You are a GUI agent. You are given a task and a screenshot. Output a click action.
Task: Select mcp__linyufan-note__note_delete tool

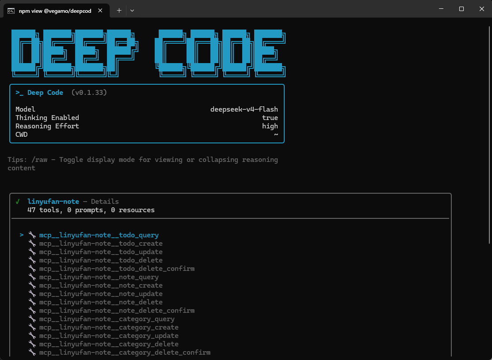pyautogui.click(x=101, y=302)
